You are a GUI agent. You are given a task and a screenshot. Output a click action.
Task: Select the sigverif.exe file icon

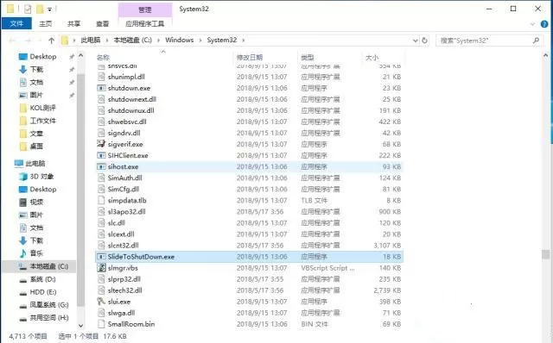tap(101, 144)
